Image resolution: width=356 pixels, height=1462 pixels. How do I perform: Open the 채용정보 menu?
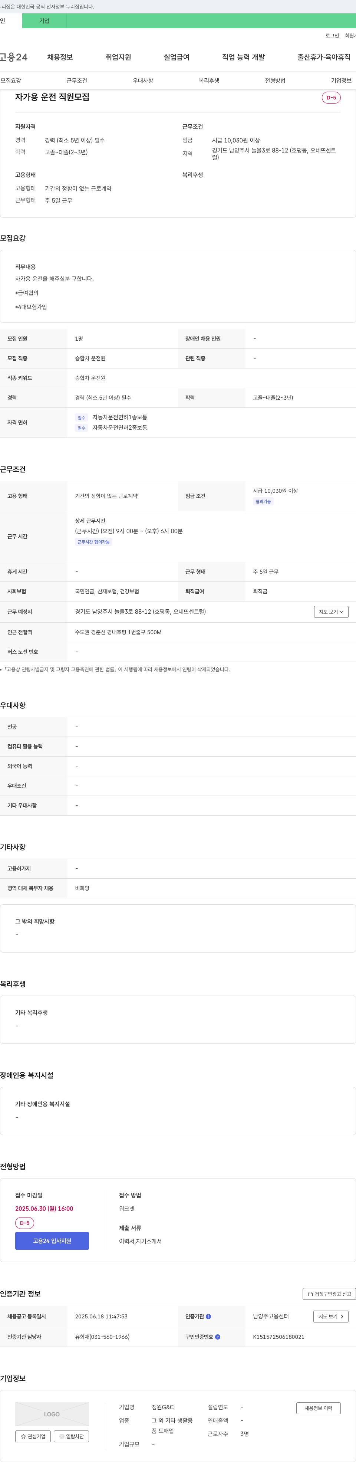click(x=60, y=57)
